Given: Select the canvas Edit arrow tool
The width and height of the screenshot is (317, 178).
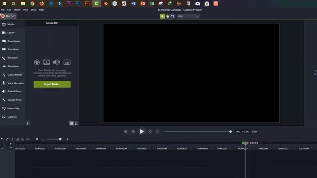Looking at the screenshot, I should [x=162, y=16].
